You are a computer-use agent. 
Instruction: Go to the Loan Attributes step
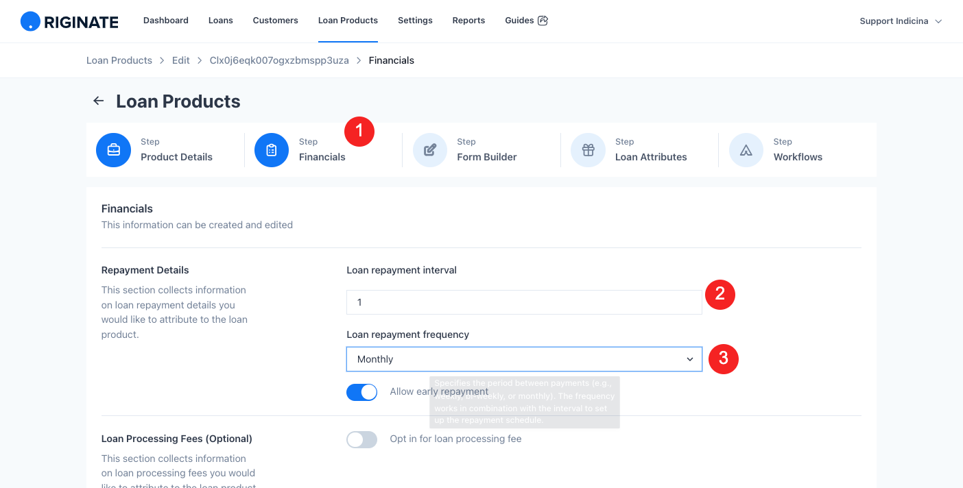651,157
